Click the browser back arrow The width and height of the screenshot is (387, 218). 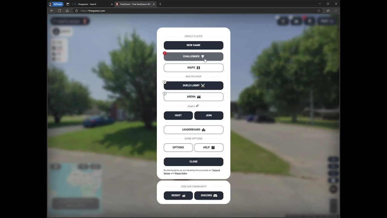coord(52,11)
